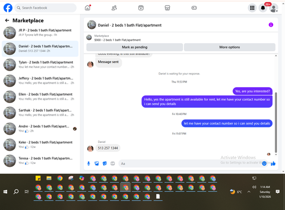Open the Home feed icon
The image size is (285, 210).
[88, 8]
